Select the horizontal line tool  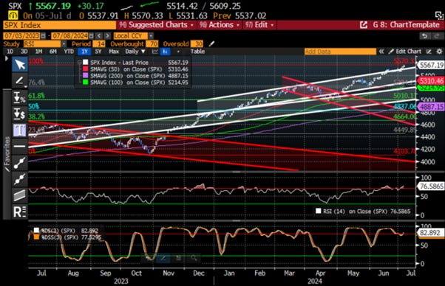[19, 146]
